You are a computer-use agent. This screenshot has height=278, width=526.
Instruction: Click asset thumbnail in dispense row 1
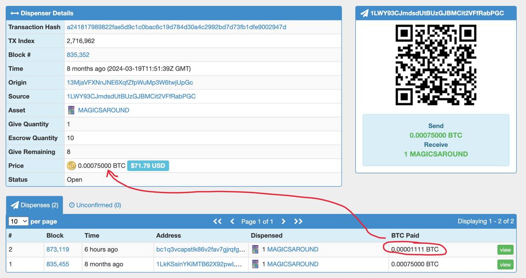click(255, 264)
